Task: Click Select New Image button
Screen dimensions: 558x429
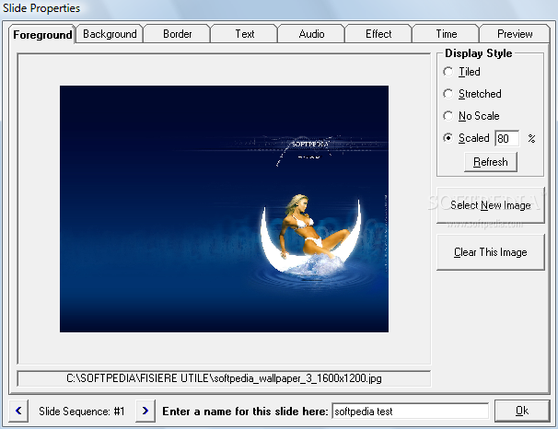Action: tap(491, 205)
